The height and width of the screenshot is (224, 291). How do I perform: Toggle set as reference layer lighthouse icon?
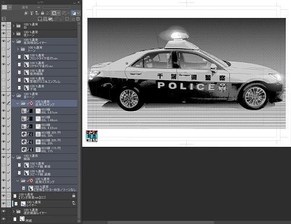point(31,13)
